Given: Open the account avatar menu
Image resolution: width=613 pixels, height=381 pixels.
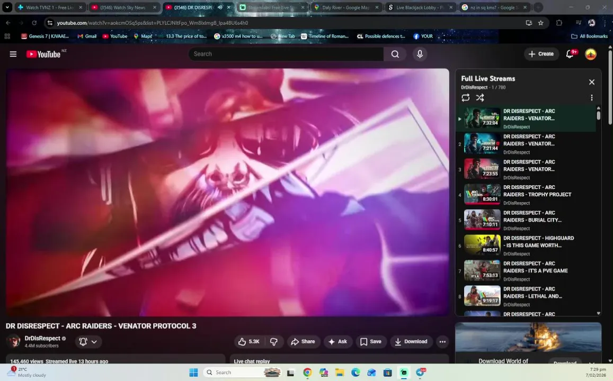Looking at the screenshot, I should click(590, 54).
